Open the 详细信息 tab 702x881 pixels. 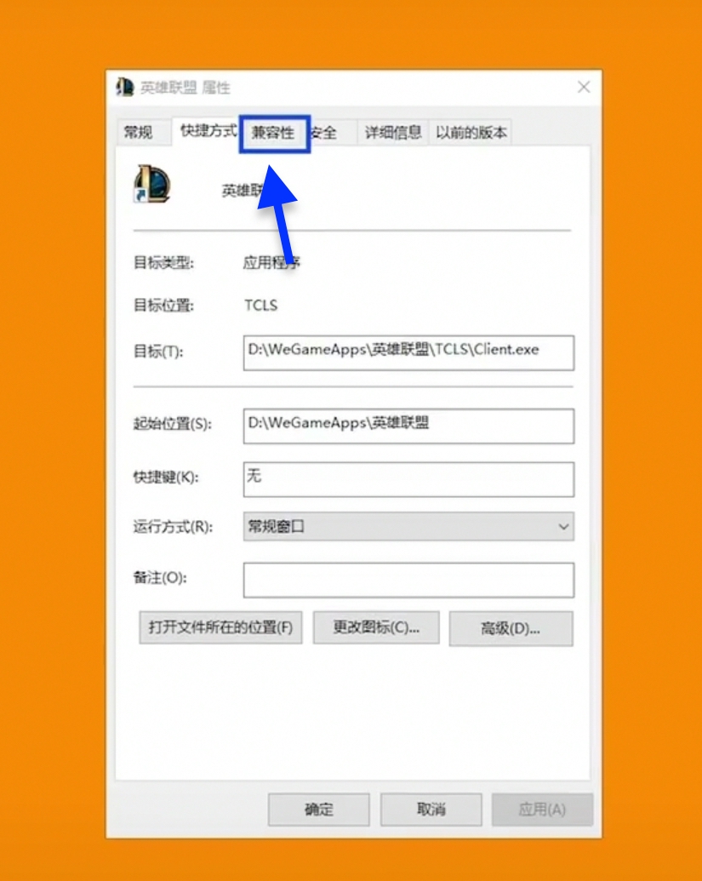pyautogui.click(x=393, y=133)
